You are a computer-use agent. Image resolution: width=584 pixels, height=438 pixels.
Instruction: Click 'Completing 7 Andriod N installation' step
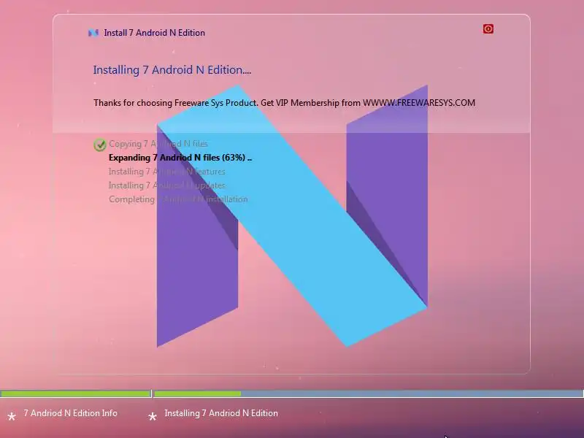click(178, 199)
